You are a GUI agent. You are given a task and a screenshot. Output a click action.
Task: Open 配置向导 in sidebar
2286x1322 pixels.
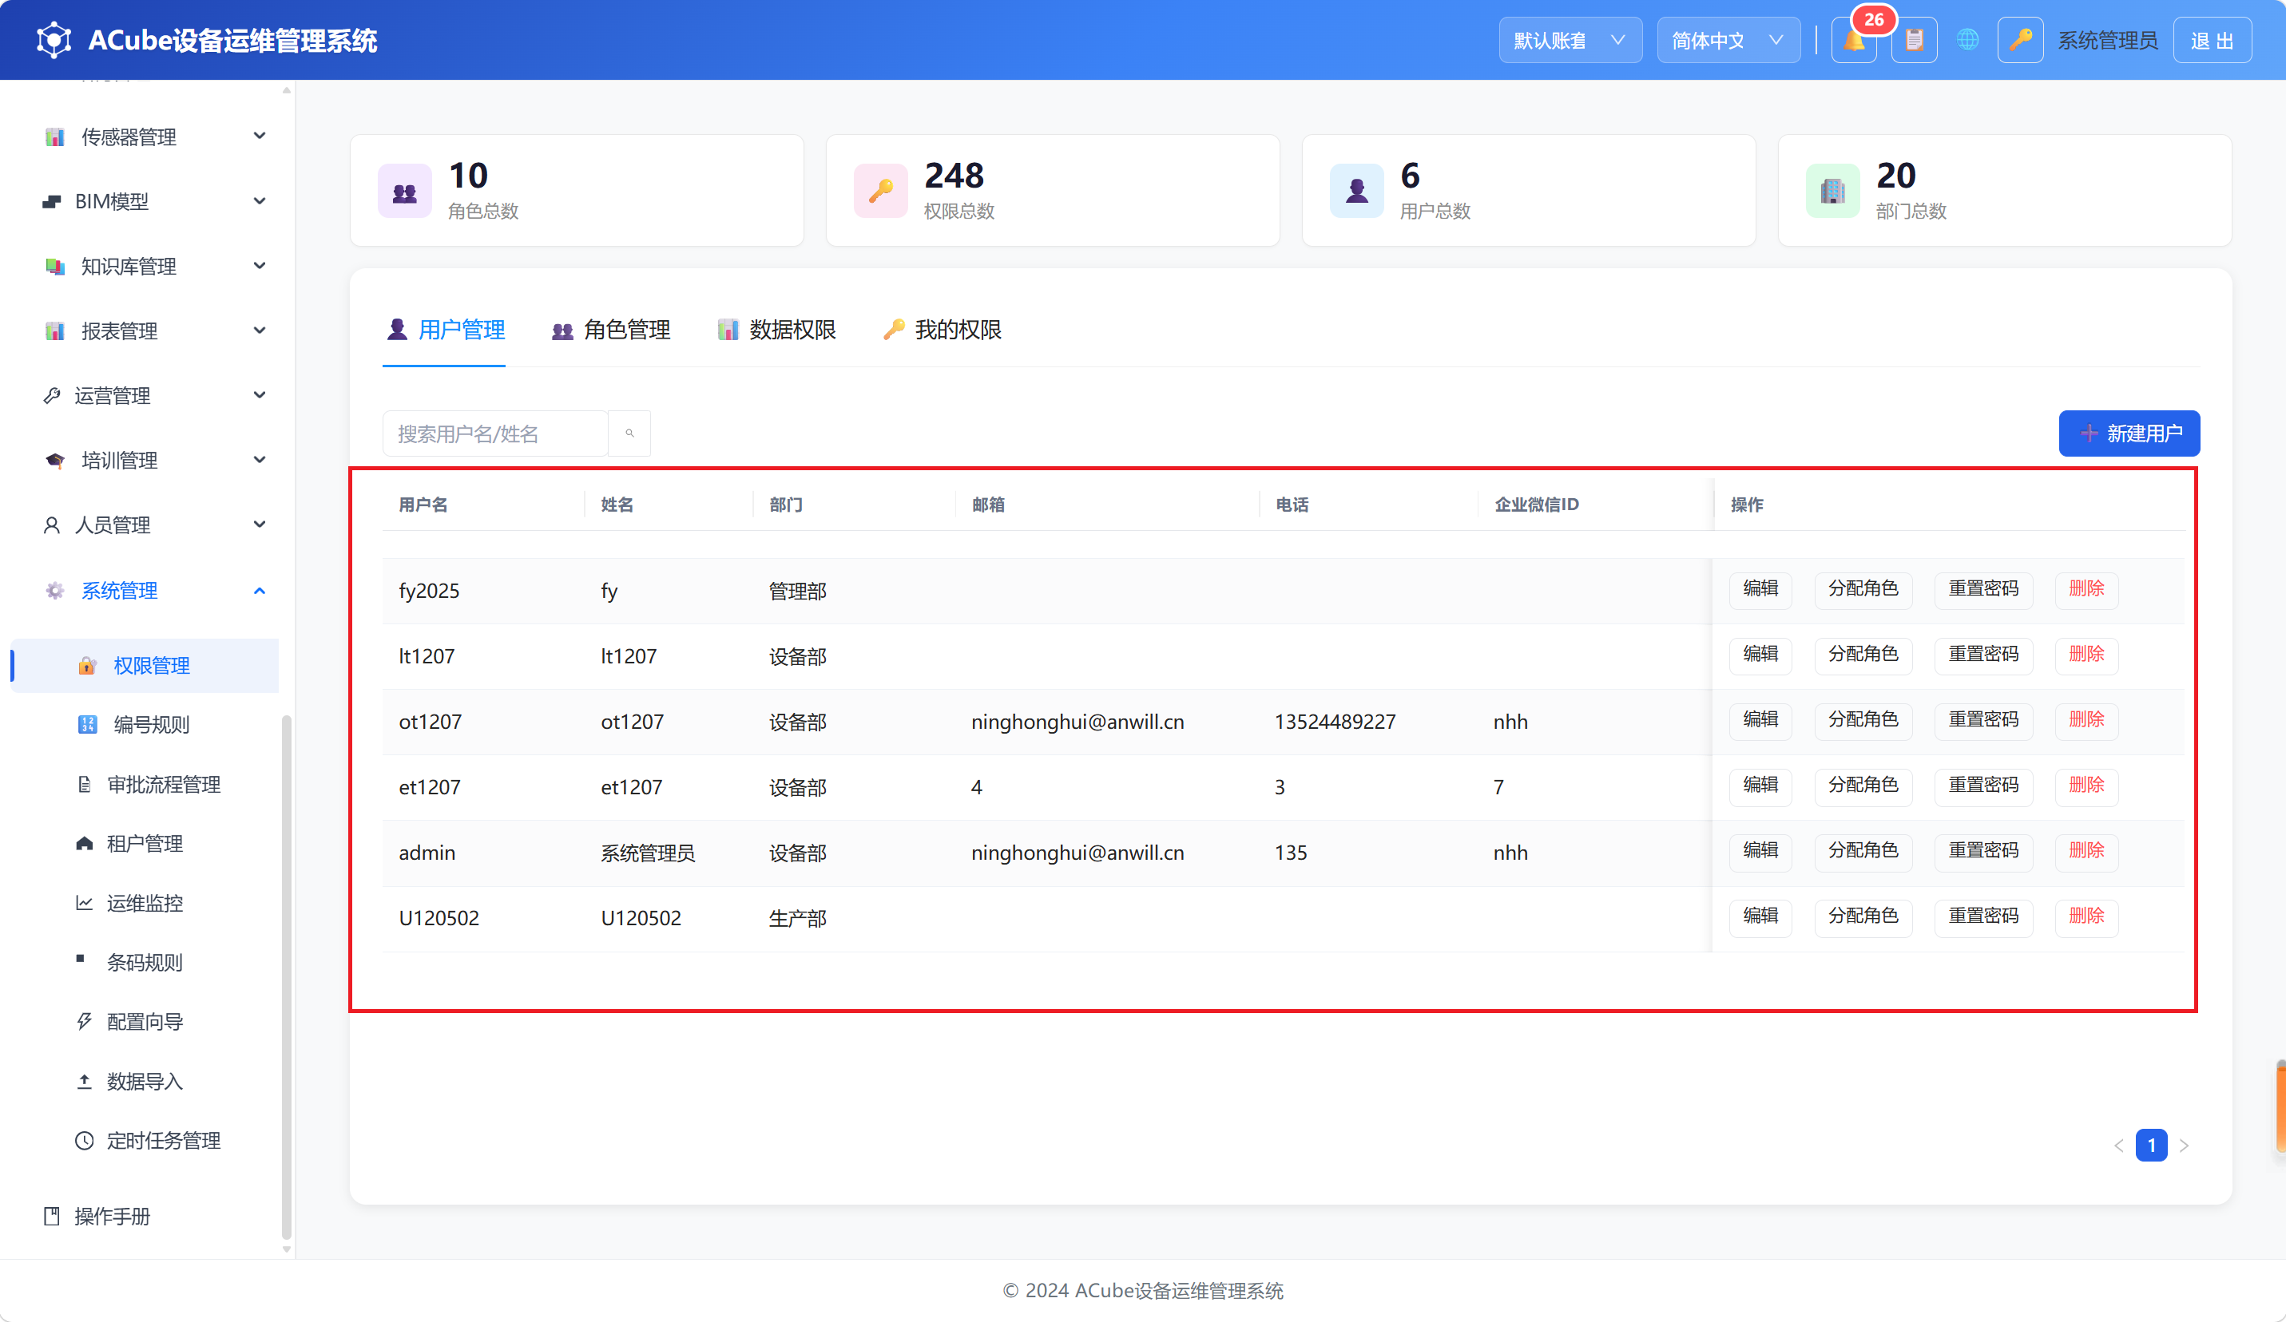[x=145, y=1021]
